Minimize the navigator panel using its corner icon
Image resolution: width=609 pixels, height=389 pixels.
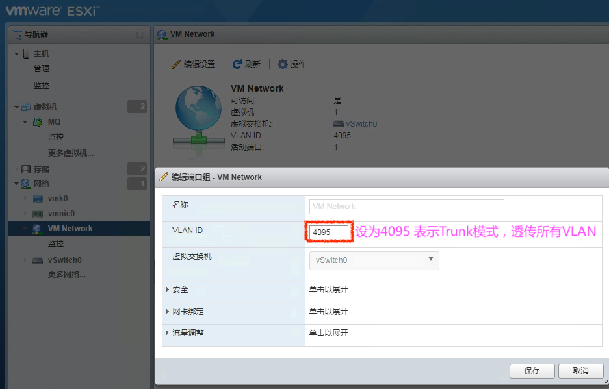[140, 34]
